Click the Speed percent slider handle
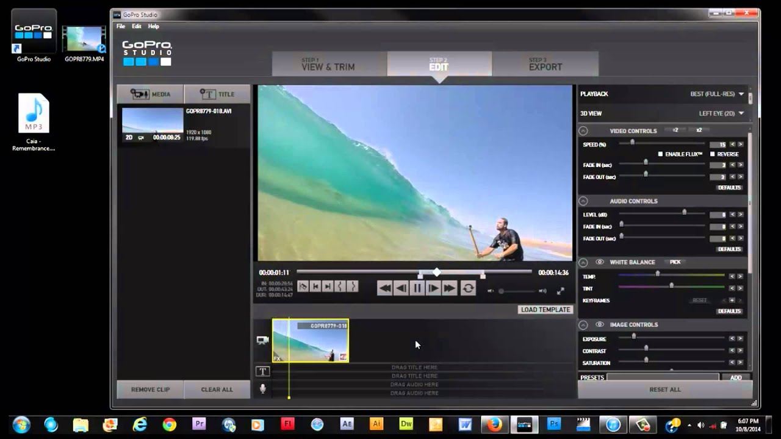 point(632,143)
